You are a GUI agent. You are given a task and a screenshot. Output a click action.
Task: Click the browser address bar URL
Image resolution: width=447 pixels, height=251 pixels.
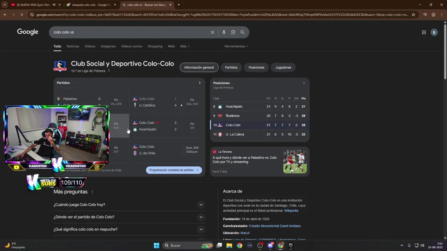[x=222, y=15]
